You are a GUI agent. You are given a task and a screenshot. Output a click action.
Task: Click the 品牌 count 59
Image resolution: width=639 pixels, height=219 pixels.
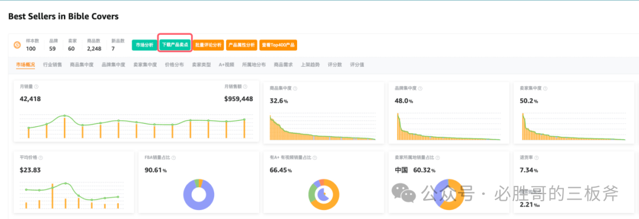(53, 49)
